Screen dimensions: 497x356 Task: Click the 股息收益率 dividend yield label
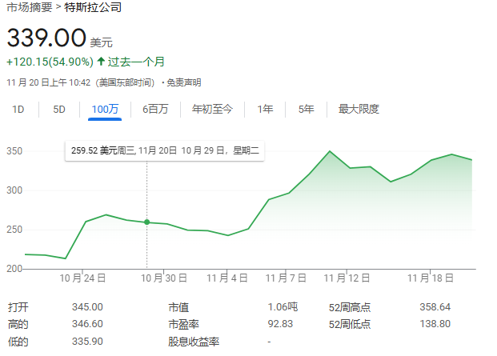194,342
